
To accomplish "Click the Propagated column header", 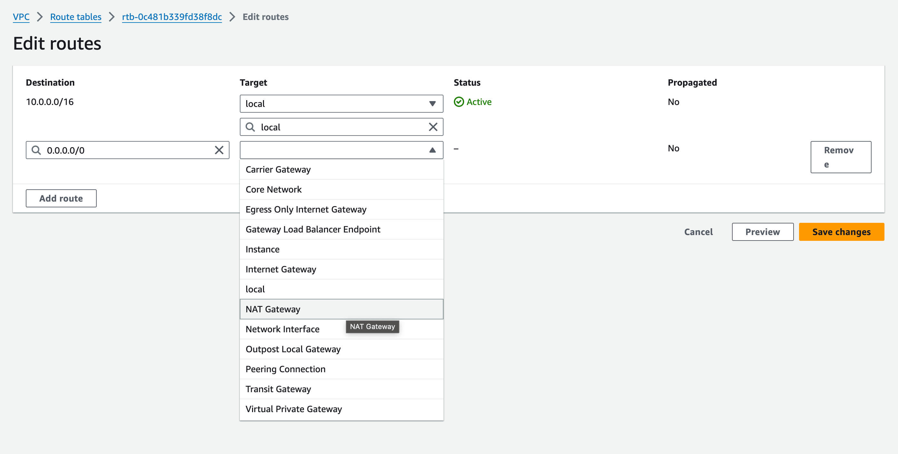I will (x=692, y=82).
